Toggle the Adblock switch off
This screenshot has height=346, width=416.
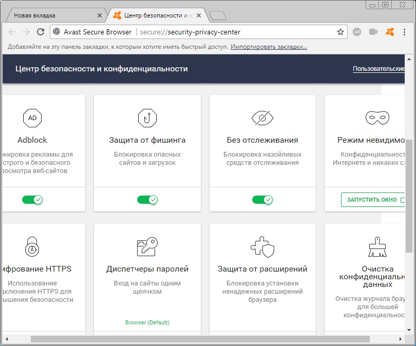32,200
